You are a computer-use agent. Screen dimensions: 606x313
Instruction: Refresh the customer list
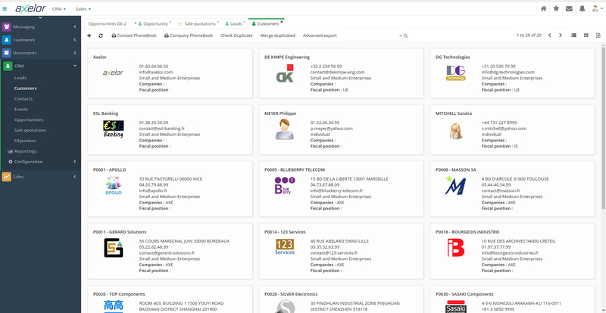[x=101, y=36]
